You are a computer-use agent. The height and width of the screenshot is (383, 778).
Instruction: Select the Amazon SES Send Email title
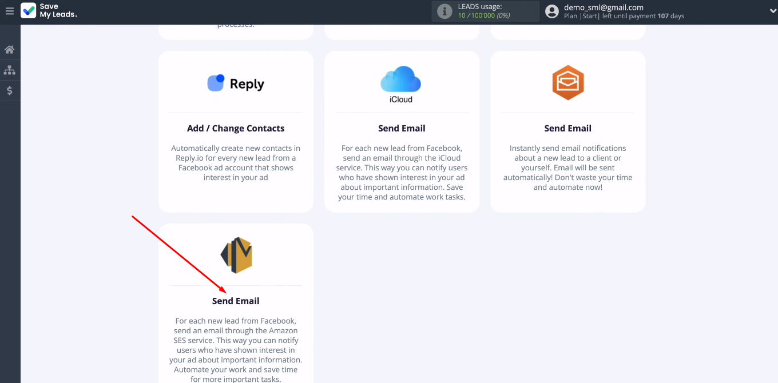click(236, 301)
